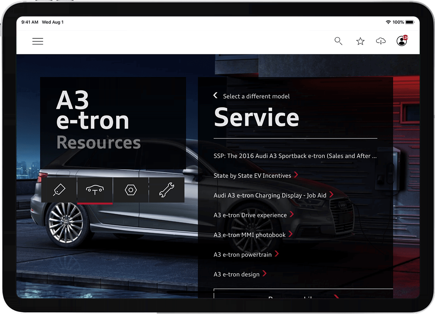
Task: Click the red notification badge on profile
Action: [405, 37]
